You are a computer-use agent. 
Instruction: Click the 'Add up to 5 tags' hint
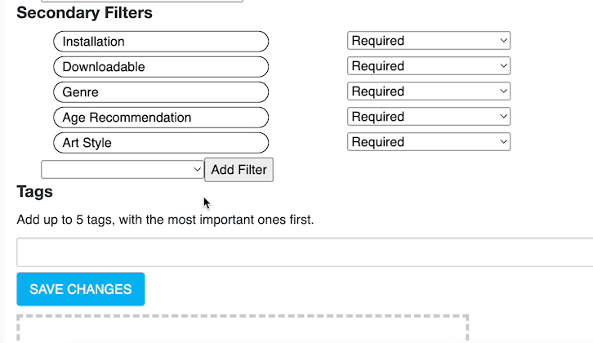tap(165, 220)
